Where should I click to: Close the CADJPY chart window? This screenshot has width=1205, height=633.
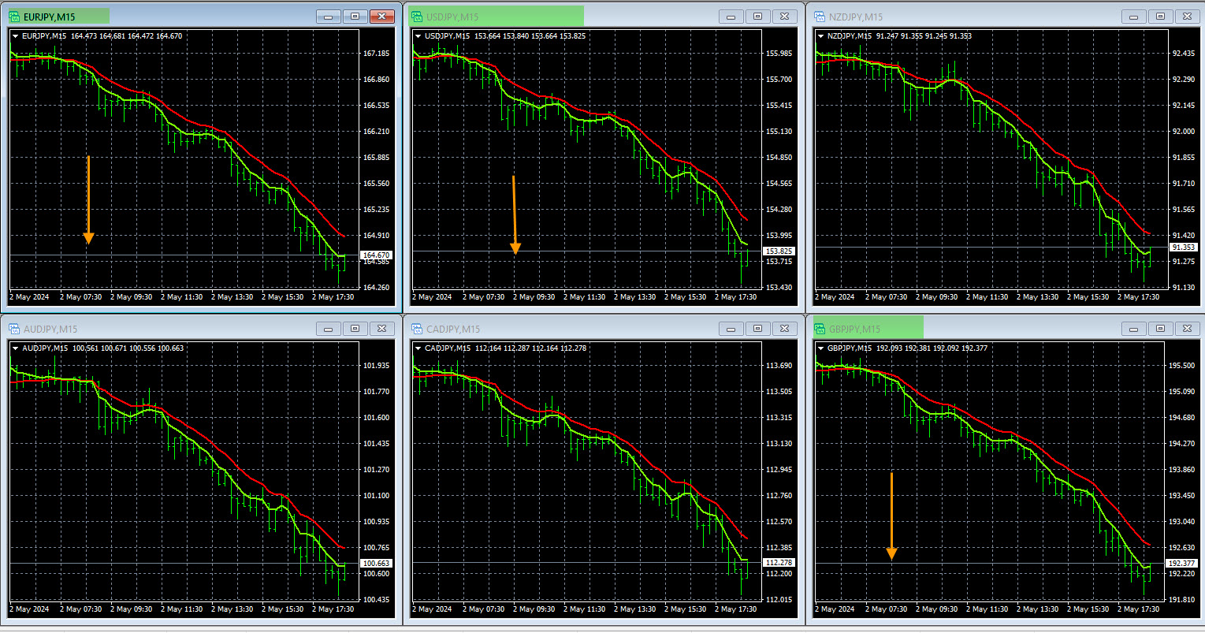click(x=783, y=329)
